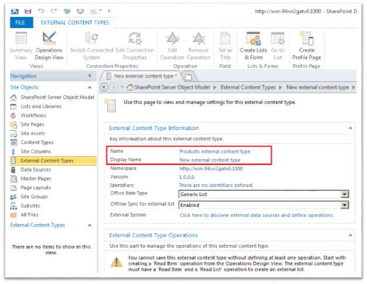
Task: Click External Content Types breadcrumb
Action: click(x=248, y=87)
